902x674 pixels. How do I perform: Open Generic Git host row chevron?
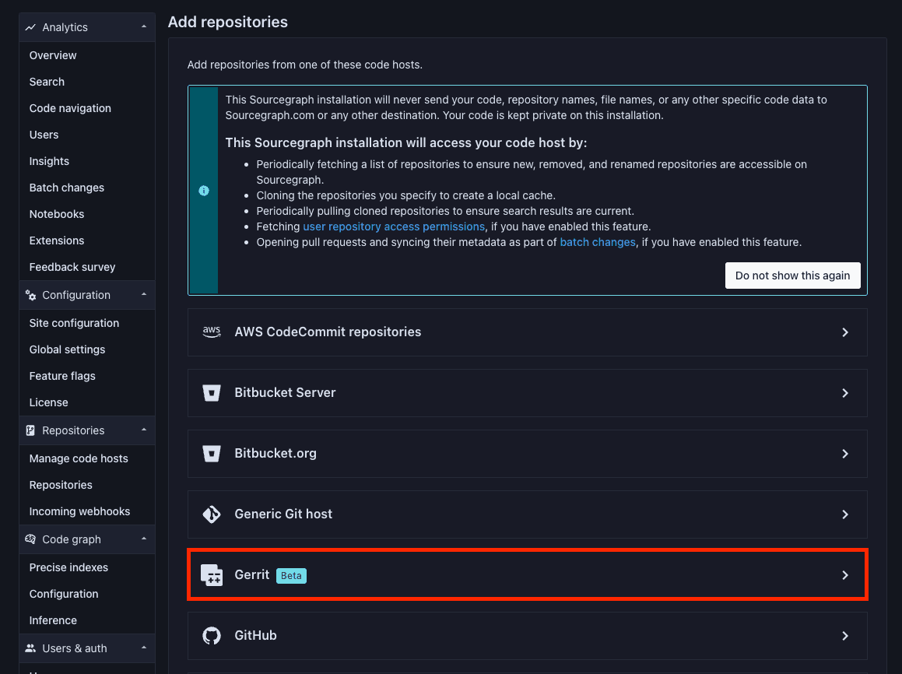(845, 514)
